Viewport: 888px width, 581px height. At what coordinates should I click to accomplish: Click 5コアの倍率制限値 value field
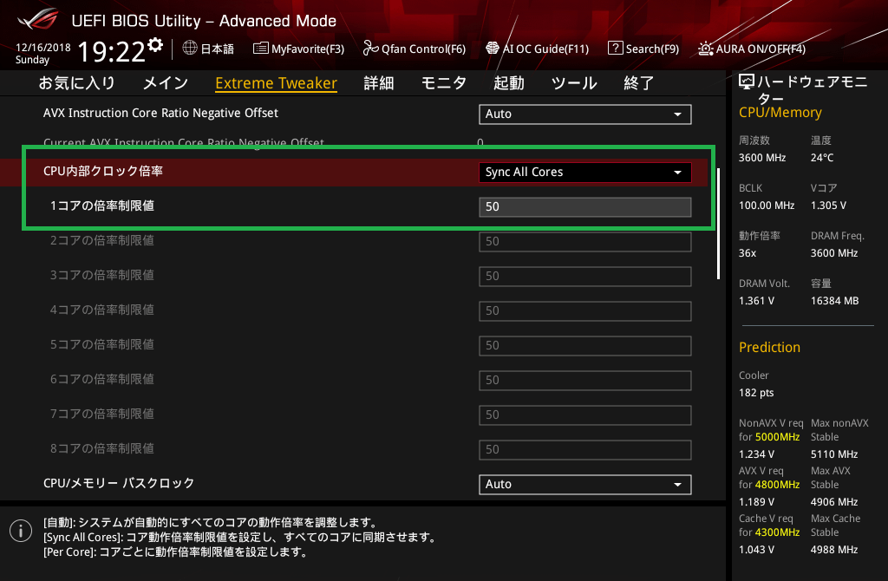tap(584, 345)
